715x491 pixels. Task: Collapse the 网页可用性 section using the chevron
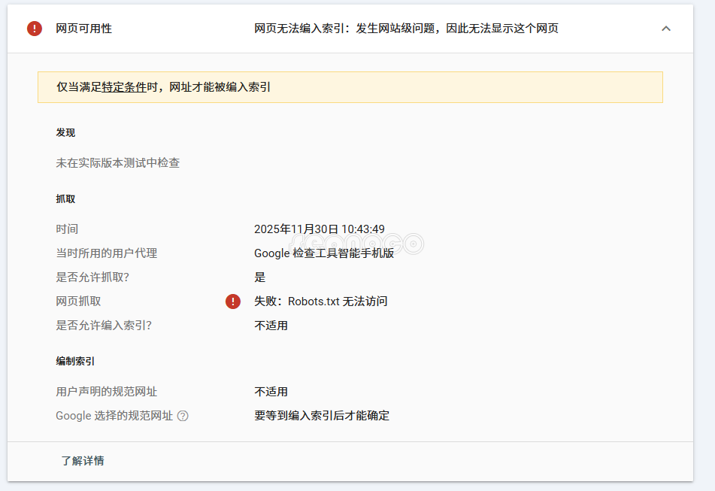pyautogui.click(x=665, y=29)
